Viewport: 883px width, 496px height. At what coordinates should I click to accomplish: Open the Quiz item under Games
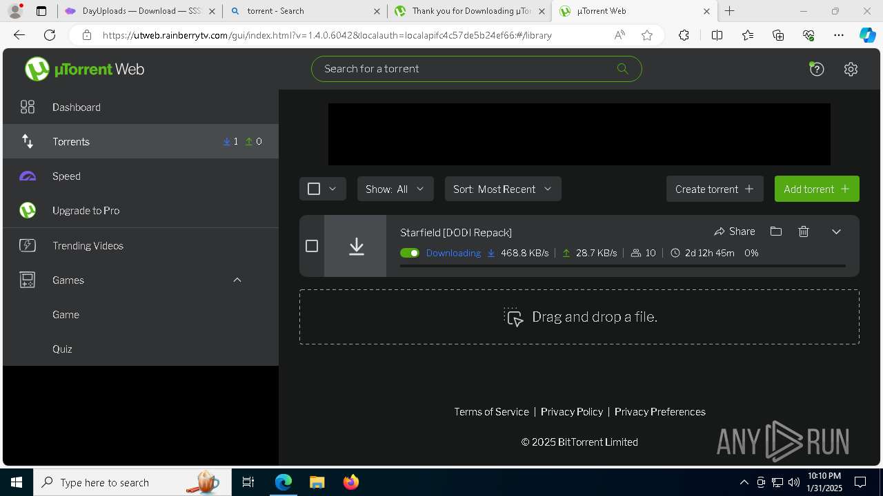[x=141, y=349]
